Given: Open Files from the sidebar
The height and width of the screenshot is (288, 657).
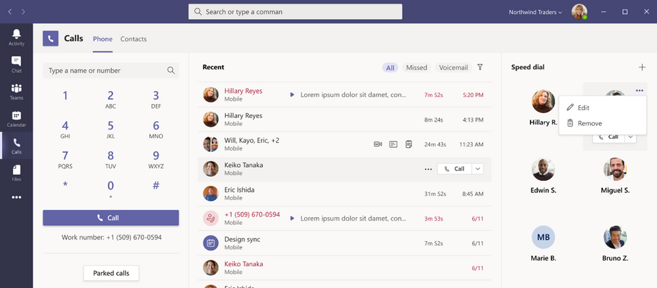Looking at the screenshot, I should (x=16, y=173).
